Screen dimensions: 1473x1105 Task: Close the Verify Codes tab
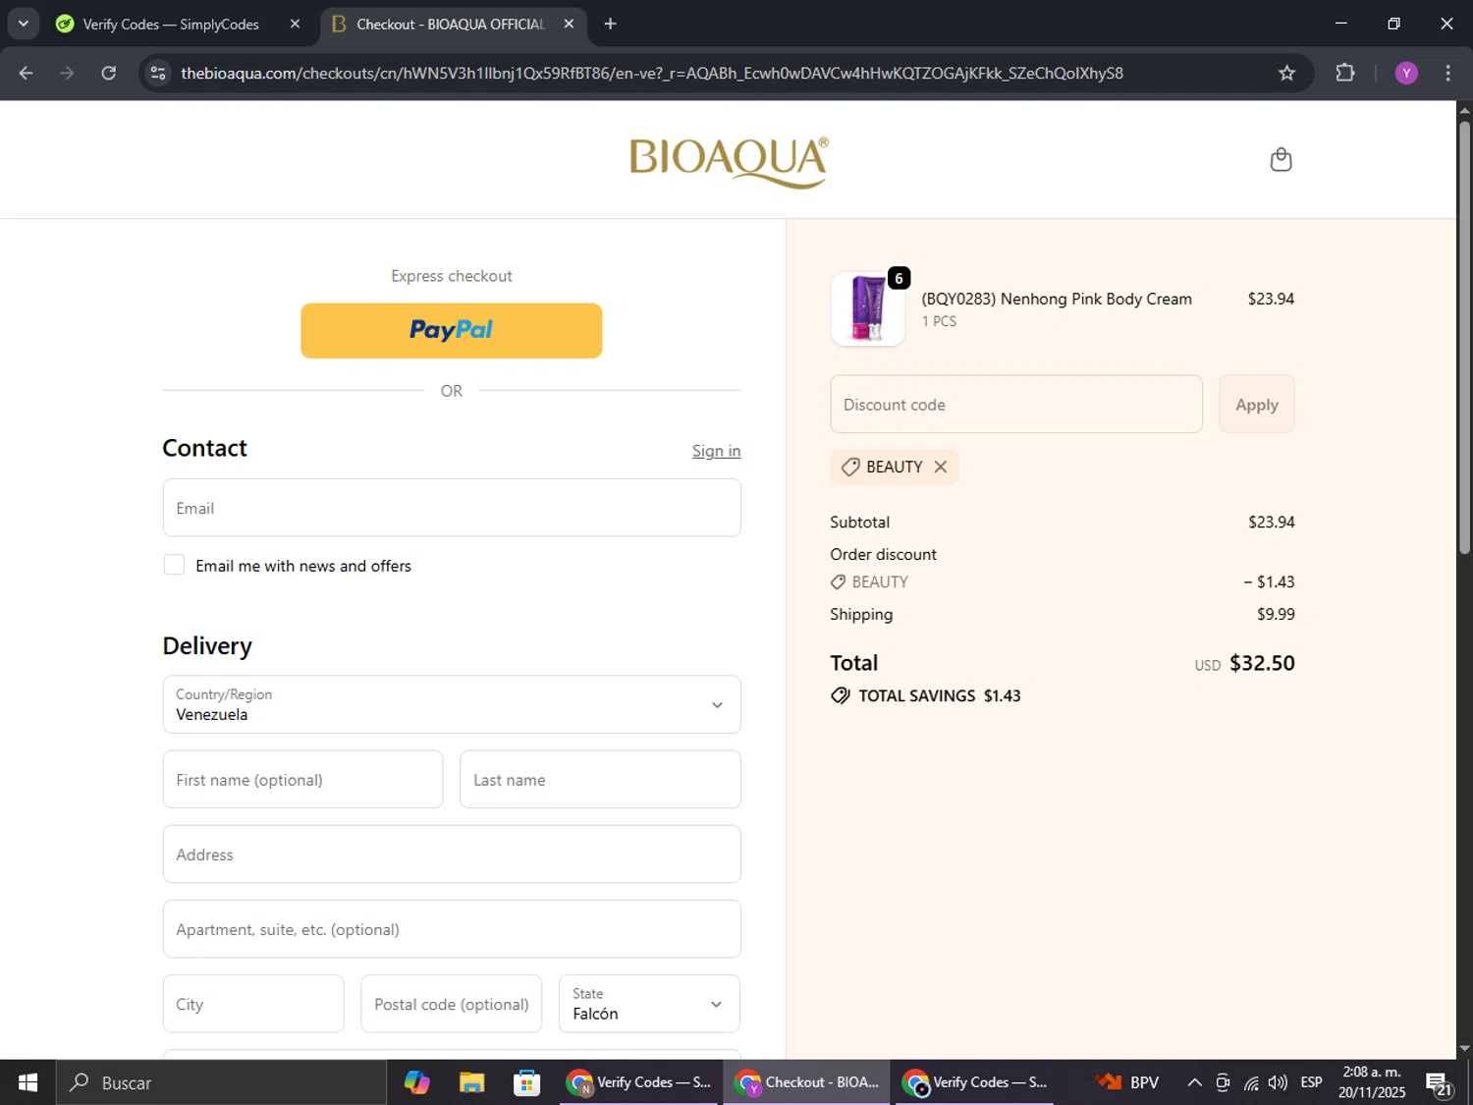point(295,24)
